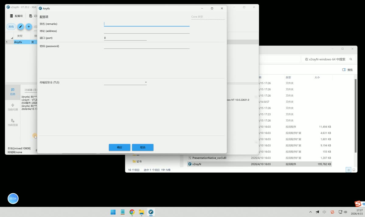This screenshot has height=217, width=365.
Task: Maximize the Explorer window
Action: [342, 49]
